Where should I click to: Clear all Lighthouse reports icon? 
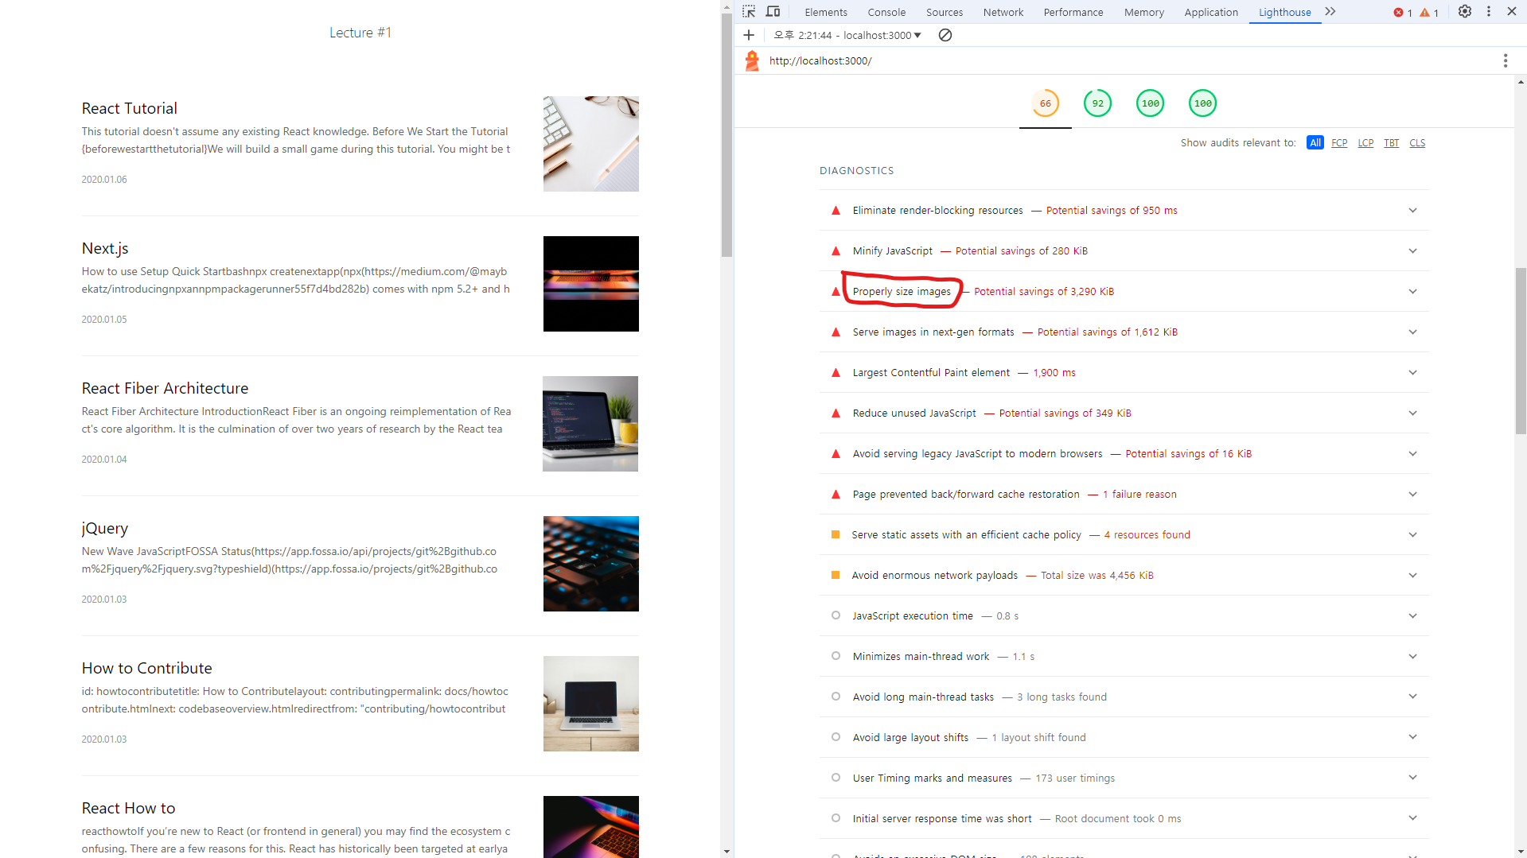[945, 35]
